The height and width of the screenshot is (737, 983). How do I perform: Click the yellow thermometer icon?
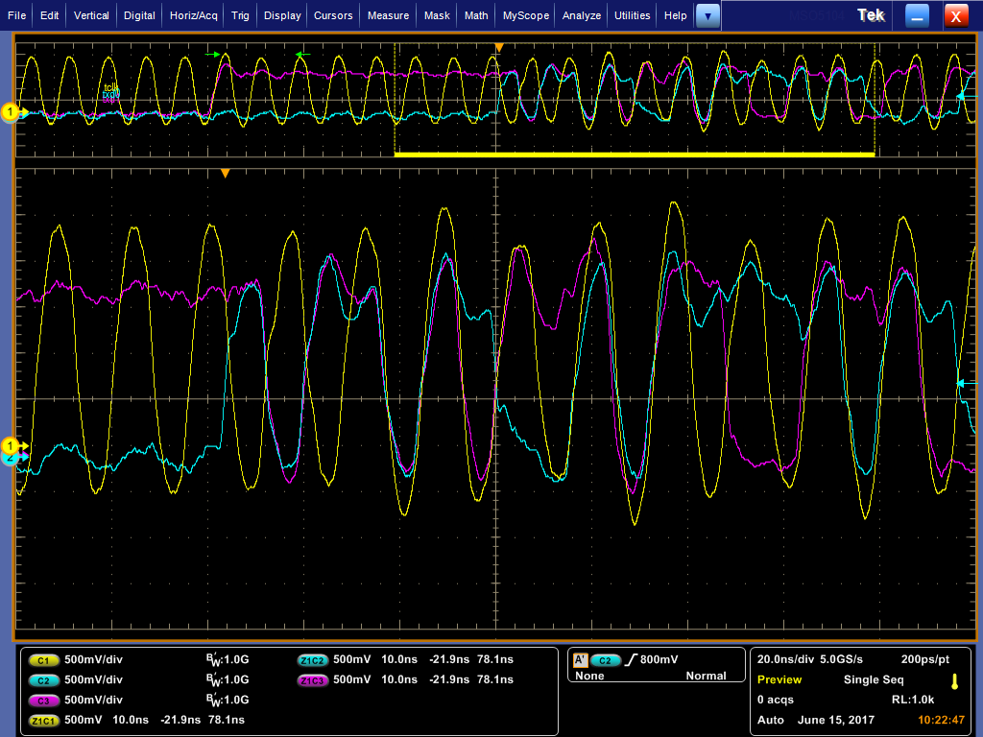tap(955, 681)
